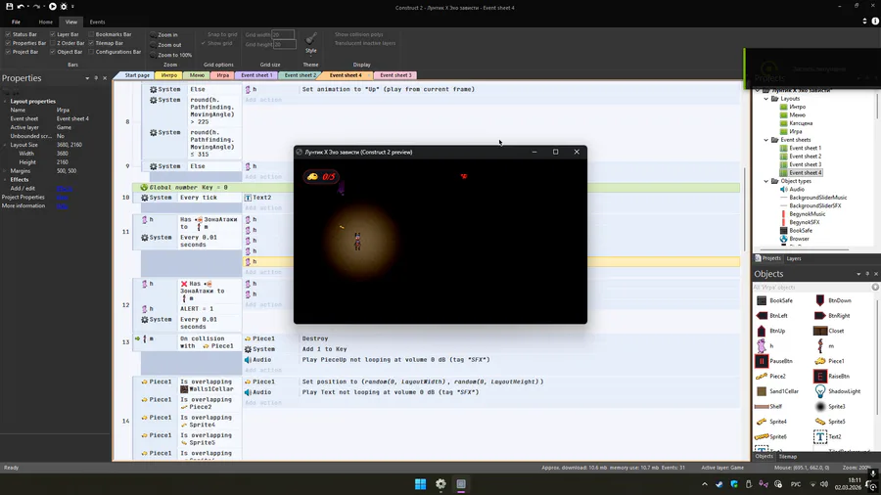Open Start page tab
The height and width of the screenshot is (495, 881).
click(136, 75)
